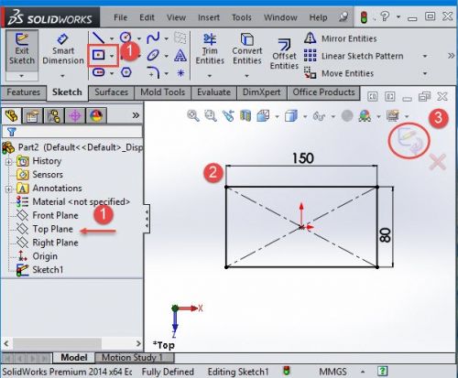The width and height of the screenshot is (458, 378).
Task: Open the Help menu
Action: [x=318, y=17]
